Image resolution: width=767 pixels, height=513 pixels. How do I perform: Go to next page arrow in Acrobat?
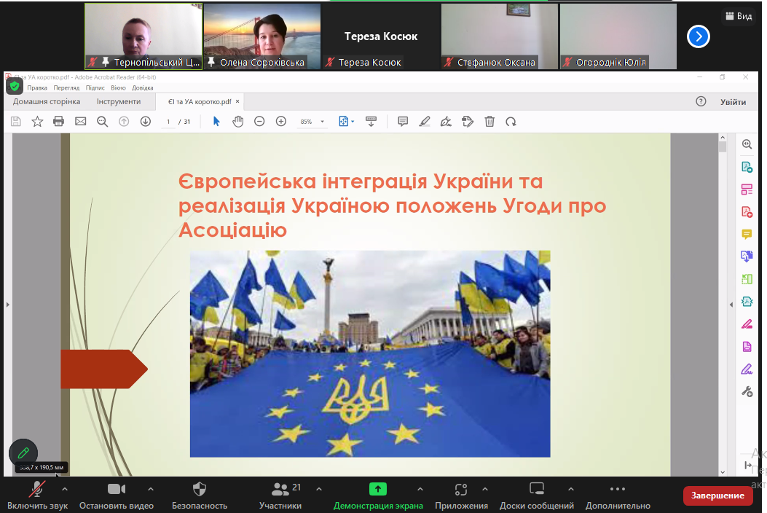(x=145, y=122)
